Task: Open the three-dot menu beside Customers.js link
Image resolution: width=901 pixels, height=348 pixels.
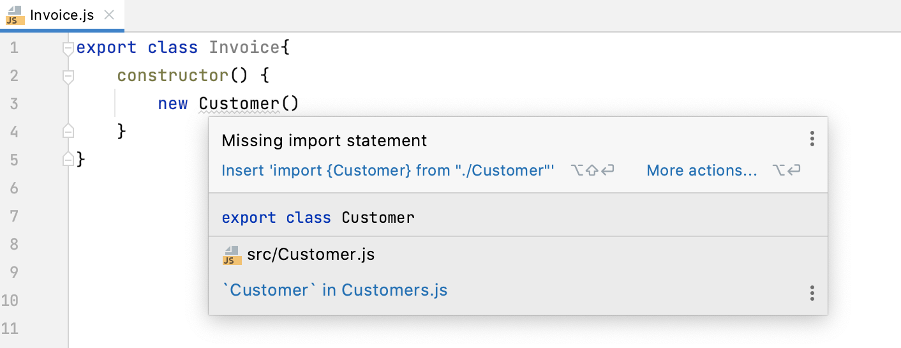Action: [x=812, y=293]
